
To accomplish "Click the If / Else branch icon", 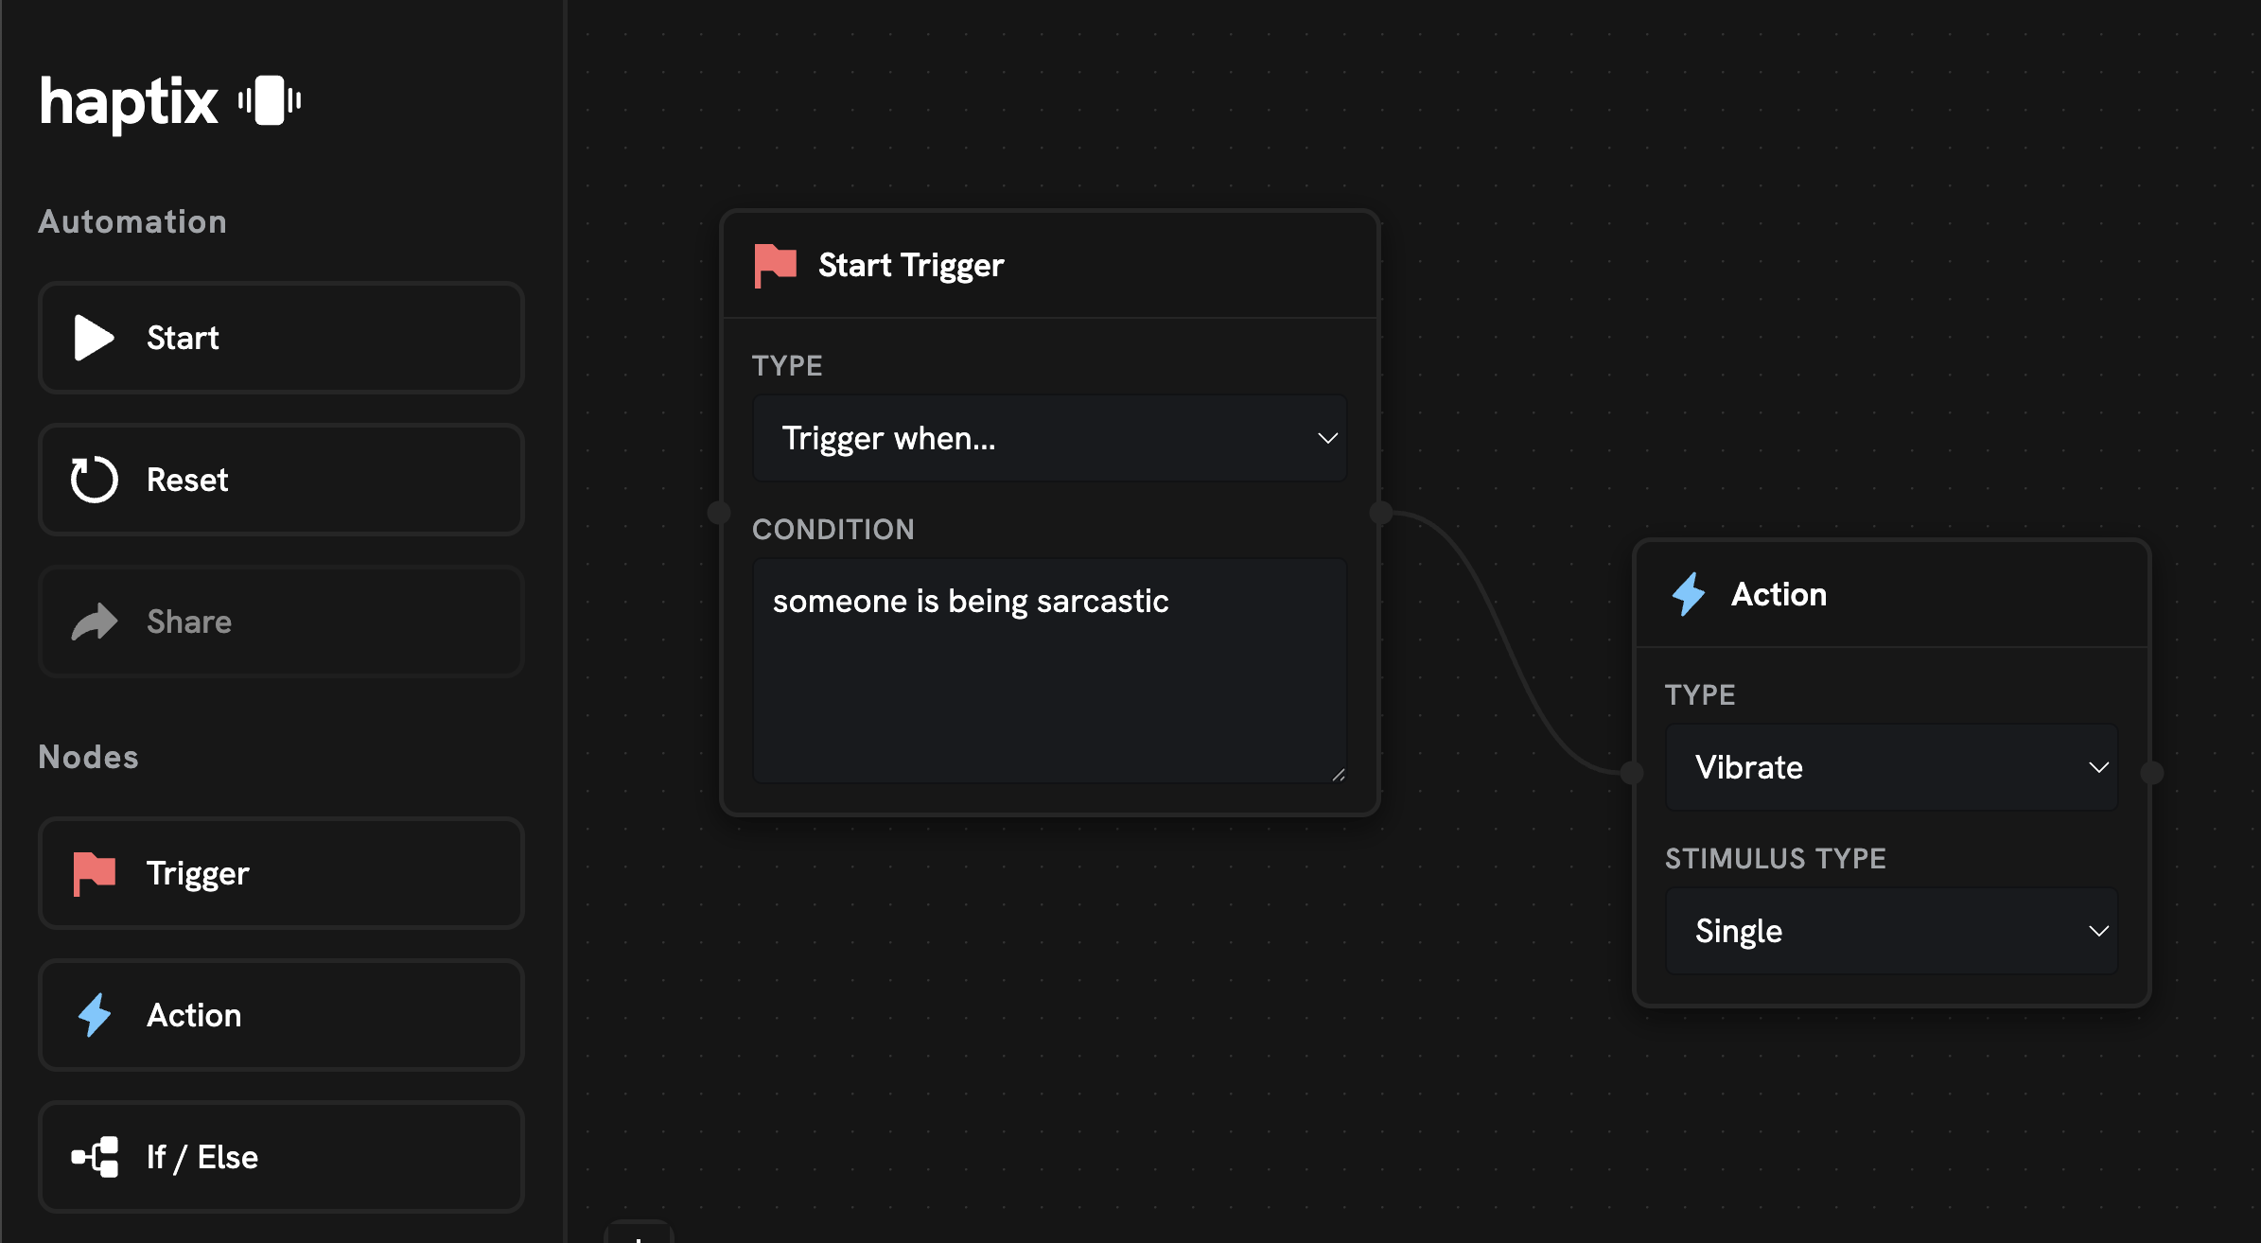I will click(x=96, y=1157).
